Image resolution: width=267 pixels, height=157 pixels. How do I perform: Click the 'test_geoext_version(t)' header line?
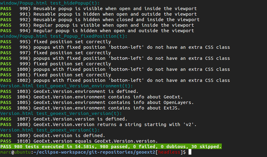tap(50, 130)
